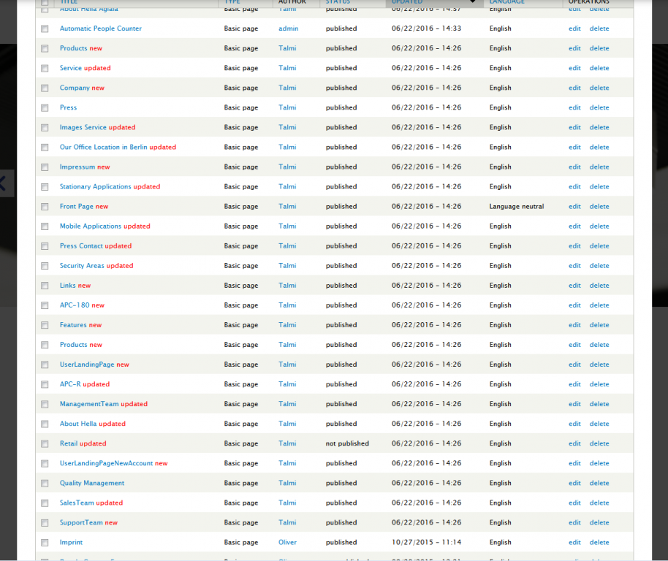Select the Front Page row checkbox
The image size is (668, 561).
tap(45, 207)
